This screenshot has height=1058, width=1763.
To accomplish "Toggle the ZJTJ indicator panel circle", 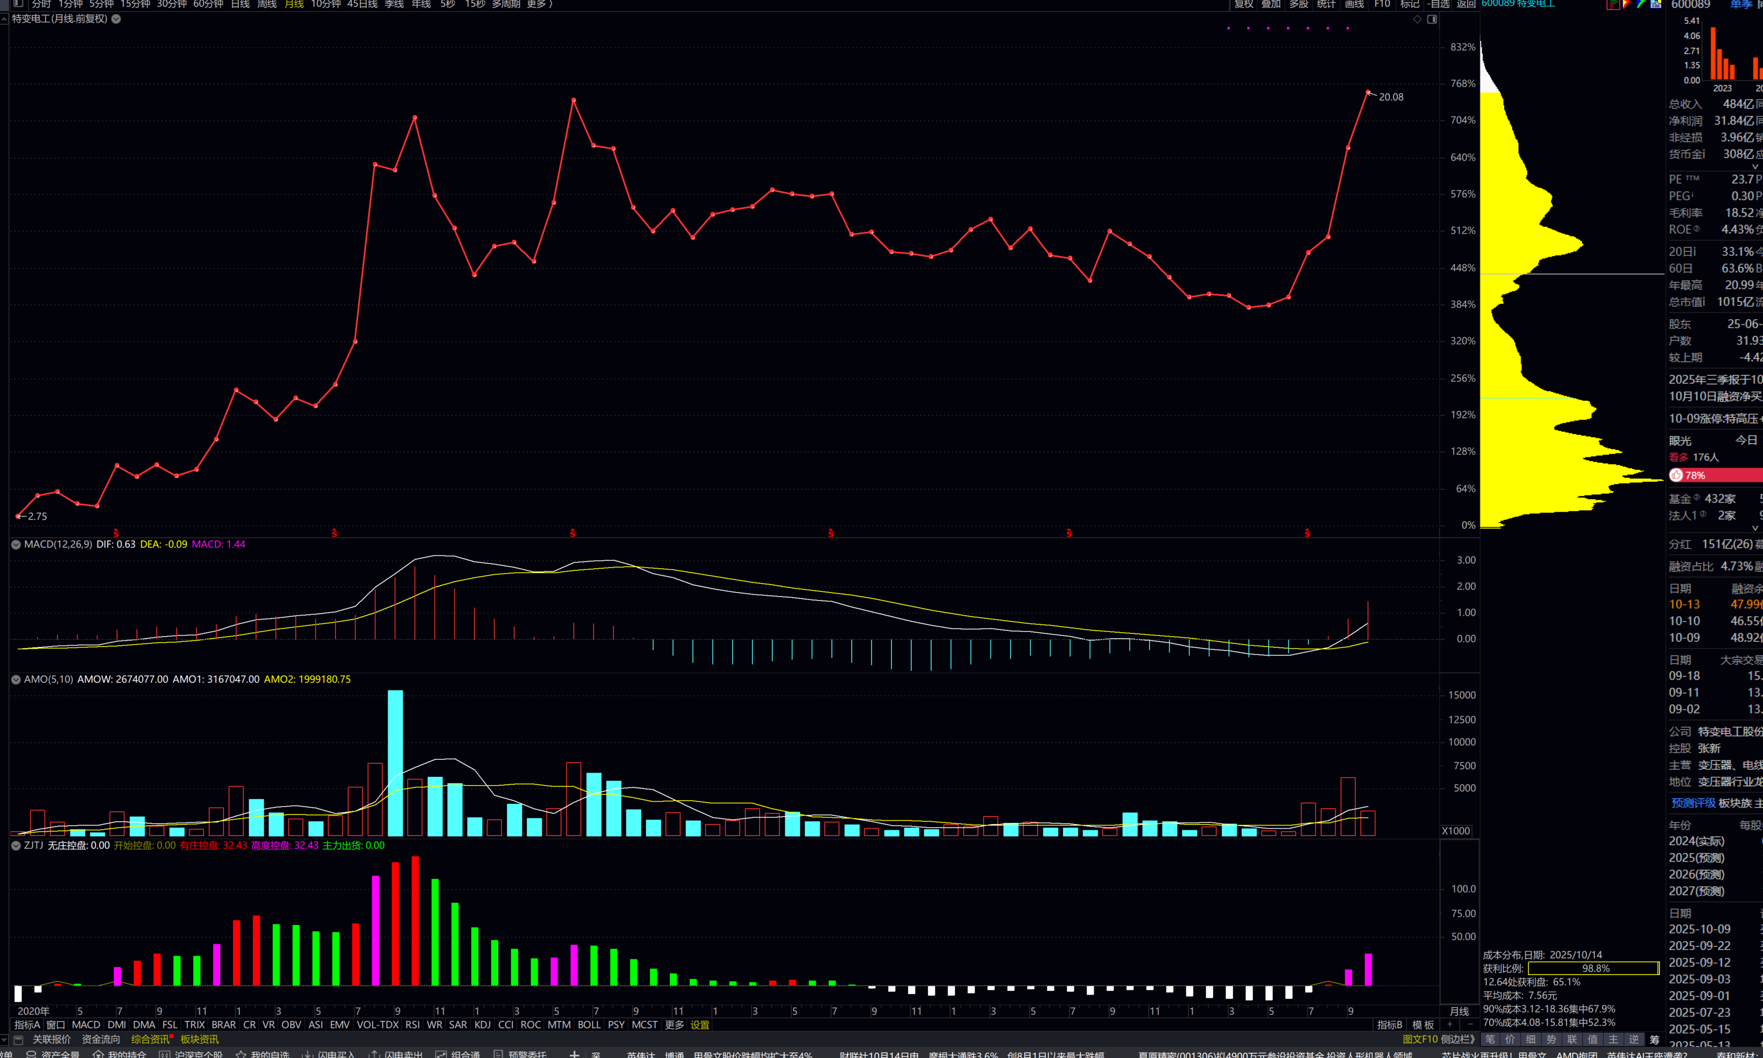I will tap(16, 846).
